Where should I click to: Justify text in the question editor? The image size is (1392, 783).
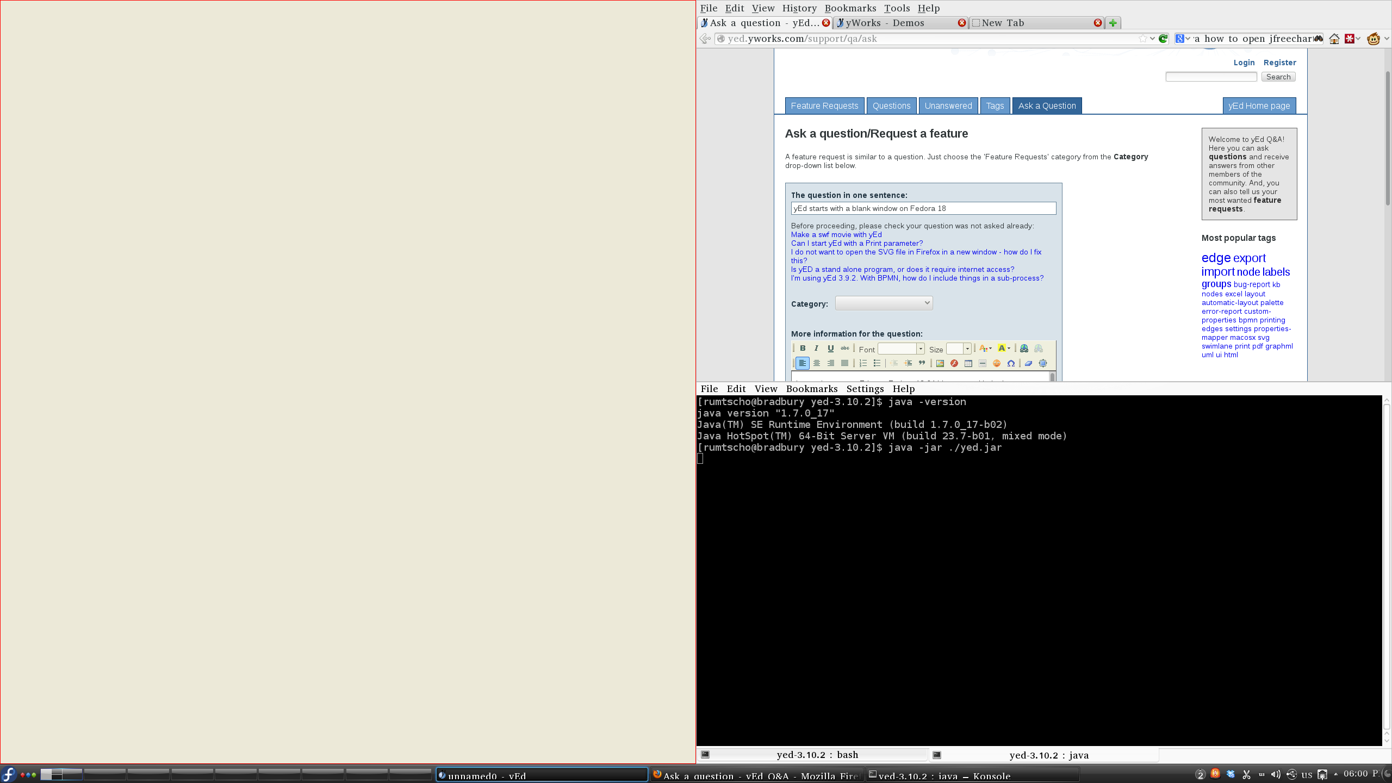(844, 363)
